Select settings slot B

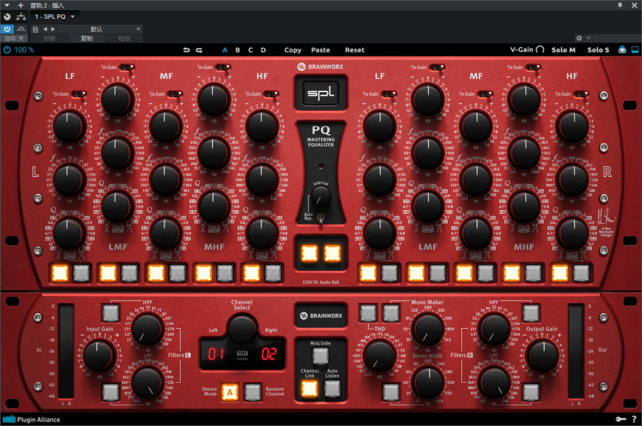[238, 50]
